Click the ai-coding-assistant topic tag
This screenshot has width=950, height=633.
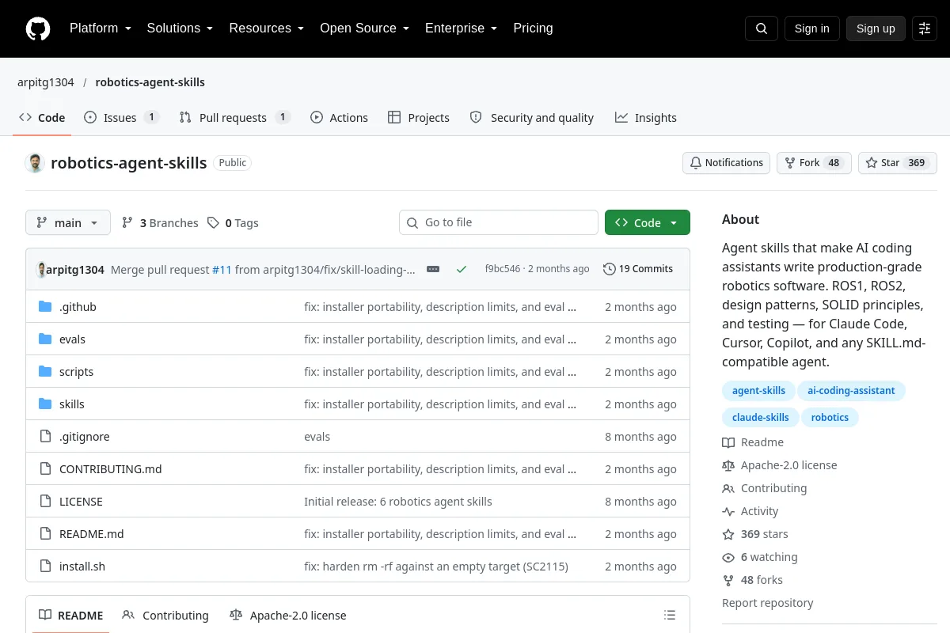click(x=852, y=391)
